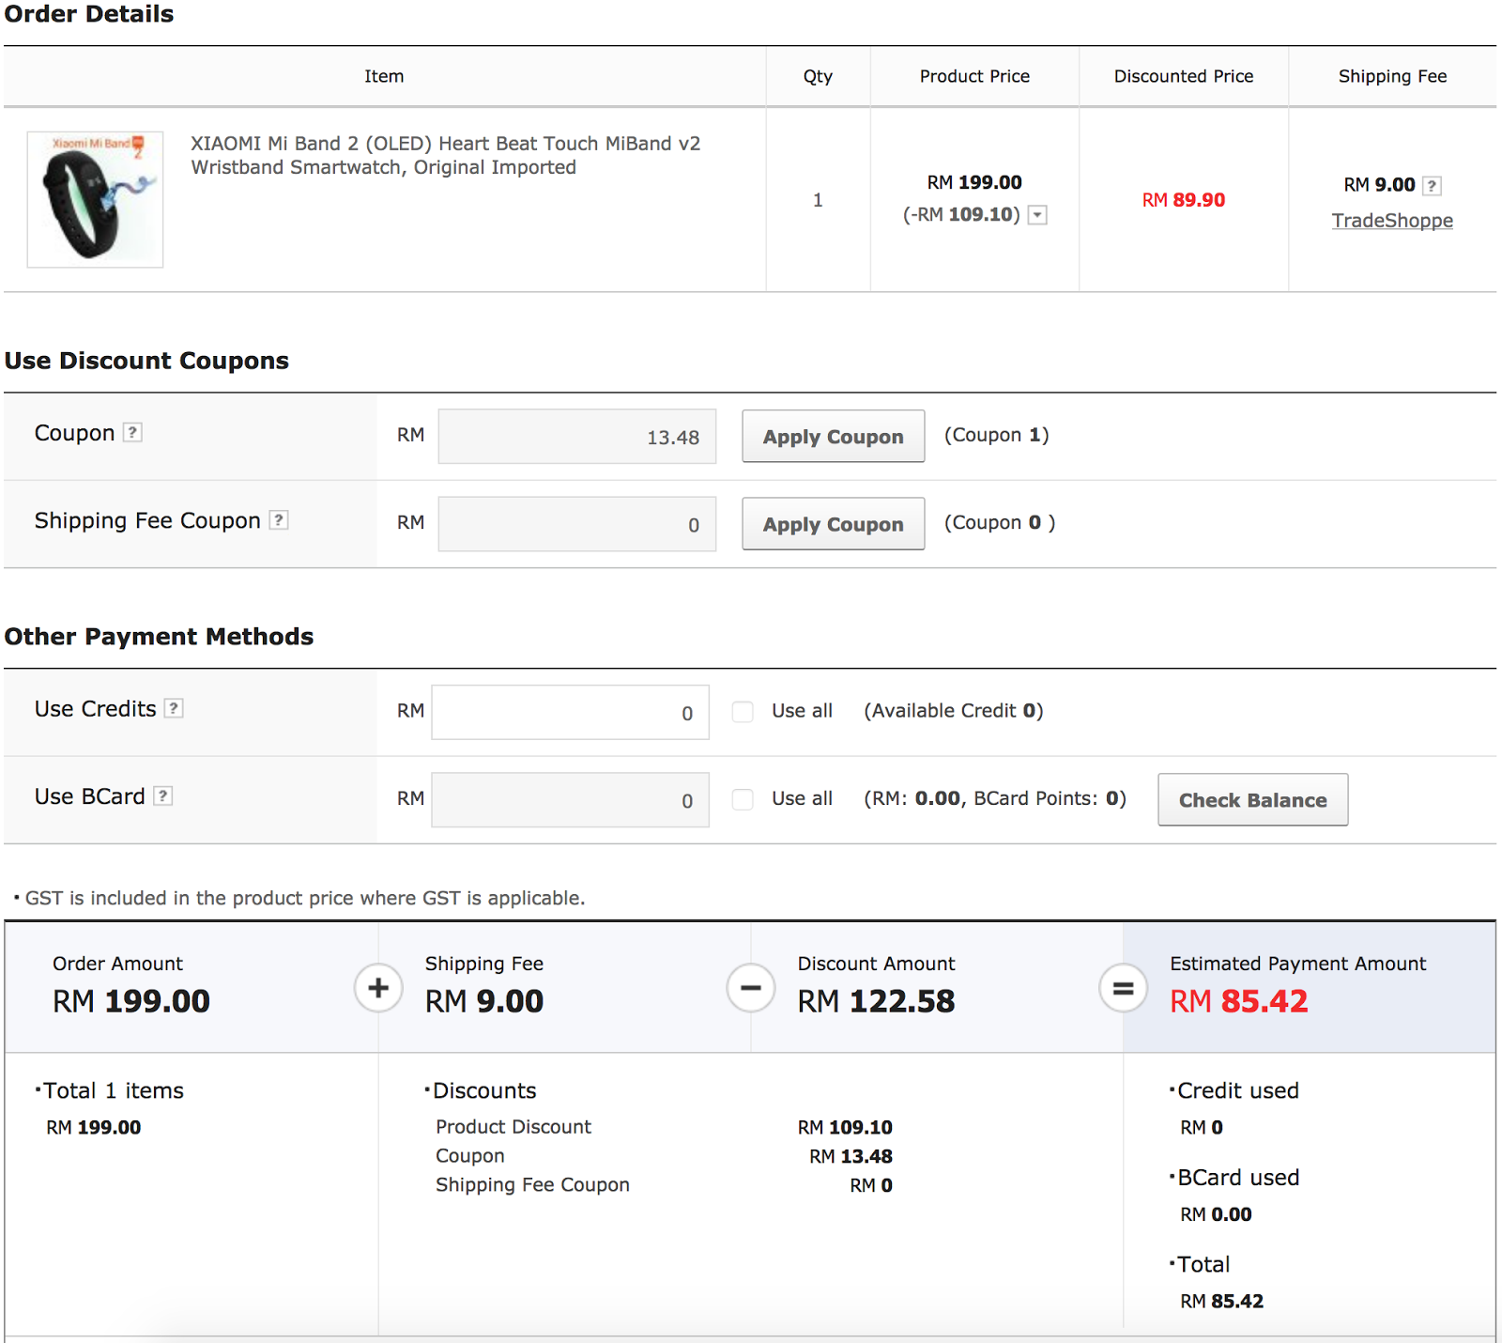1502x1343 pixels.
Task: Click the Discounted Price column header
Action: tap(1184, 76)
